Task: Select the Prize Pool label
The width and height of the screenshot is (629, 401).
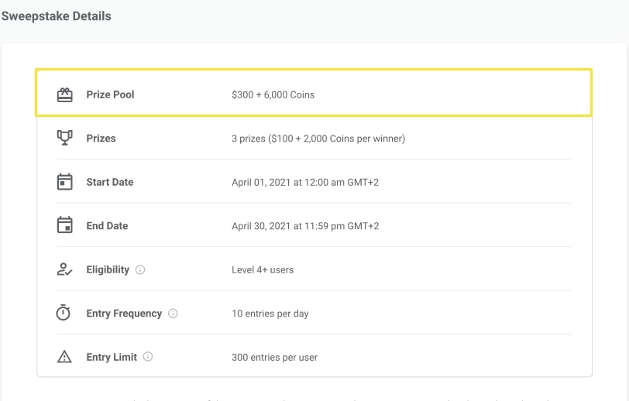Action: coord(110,94)
